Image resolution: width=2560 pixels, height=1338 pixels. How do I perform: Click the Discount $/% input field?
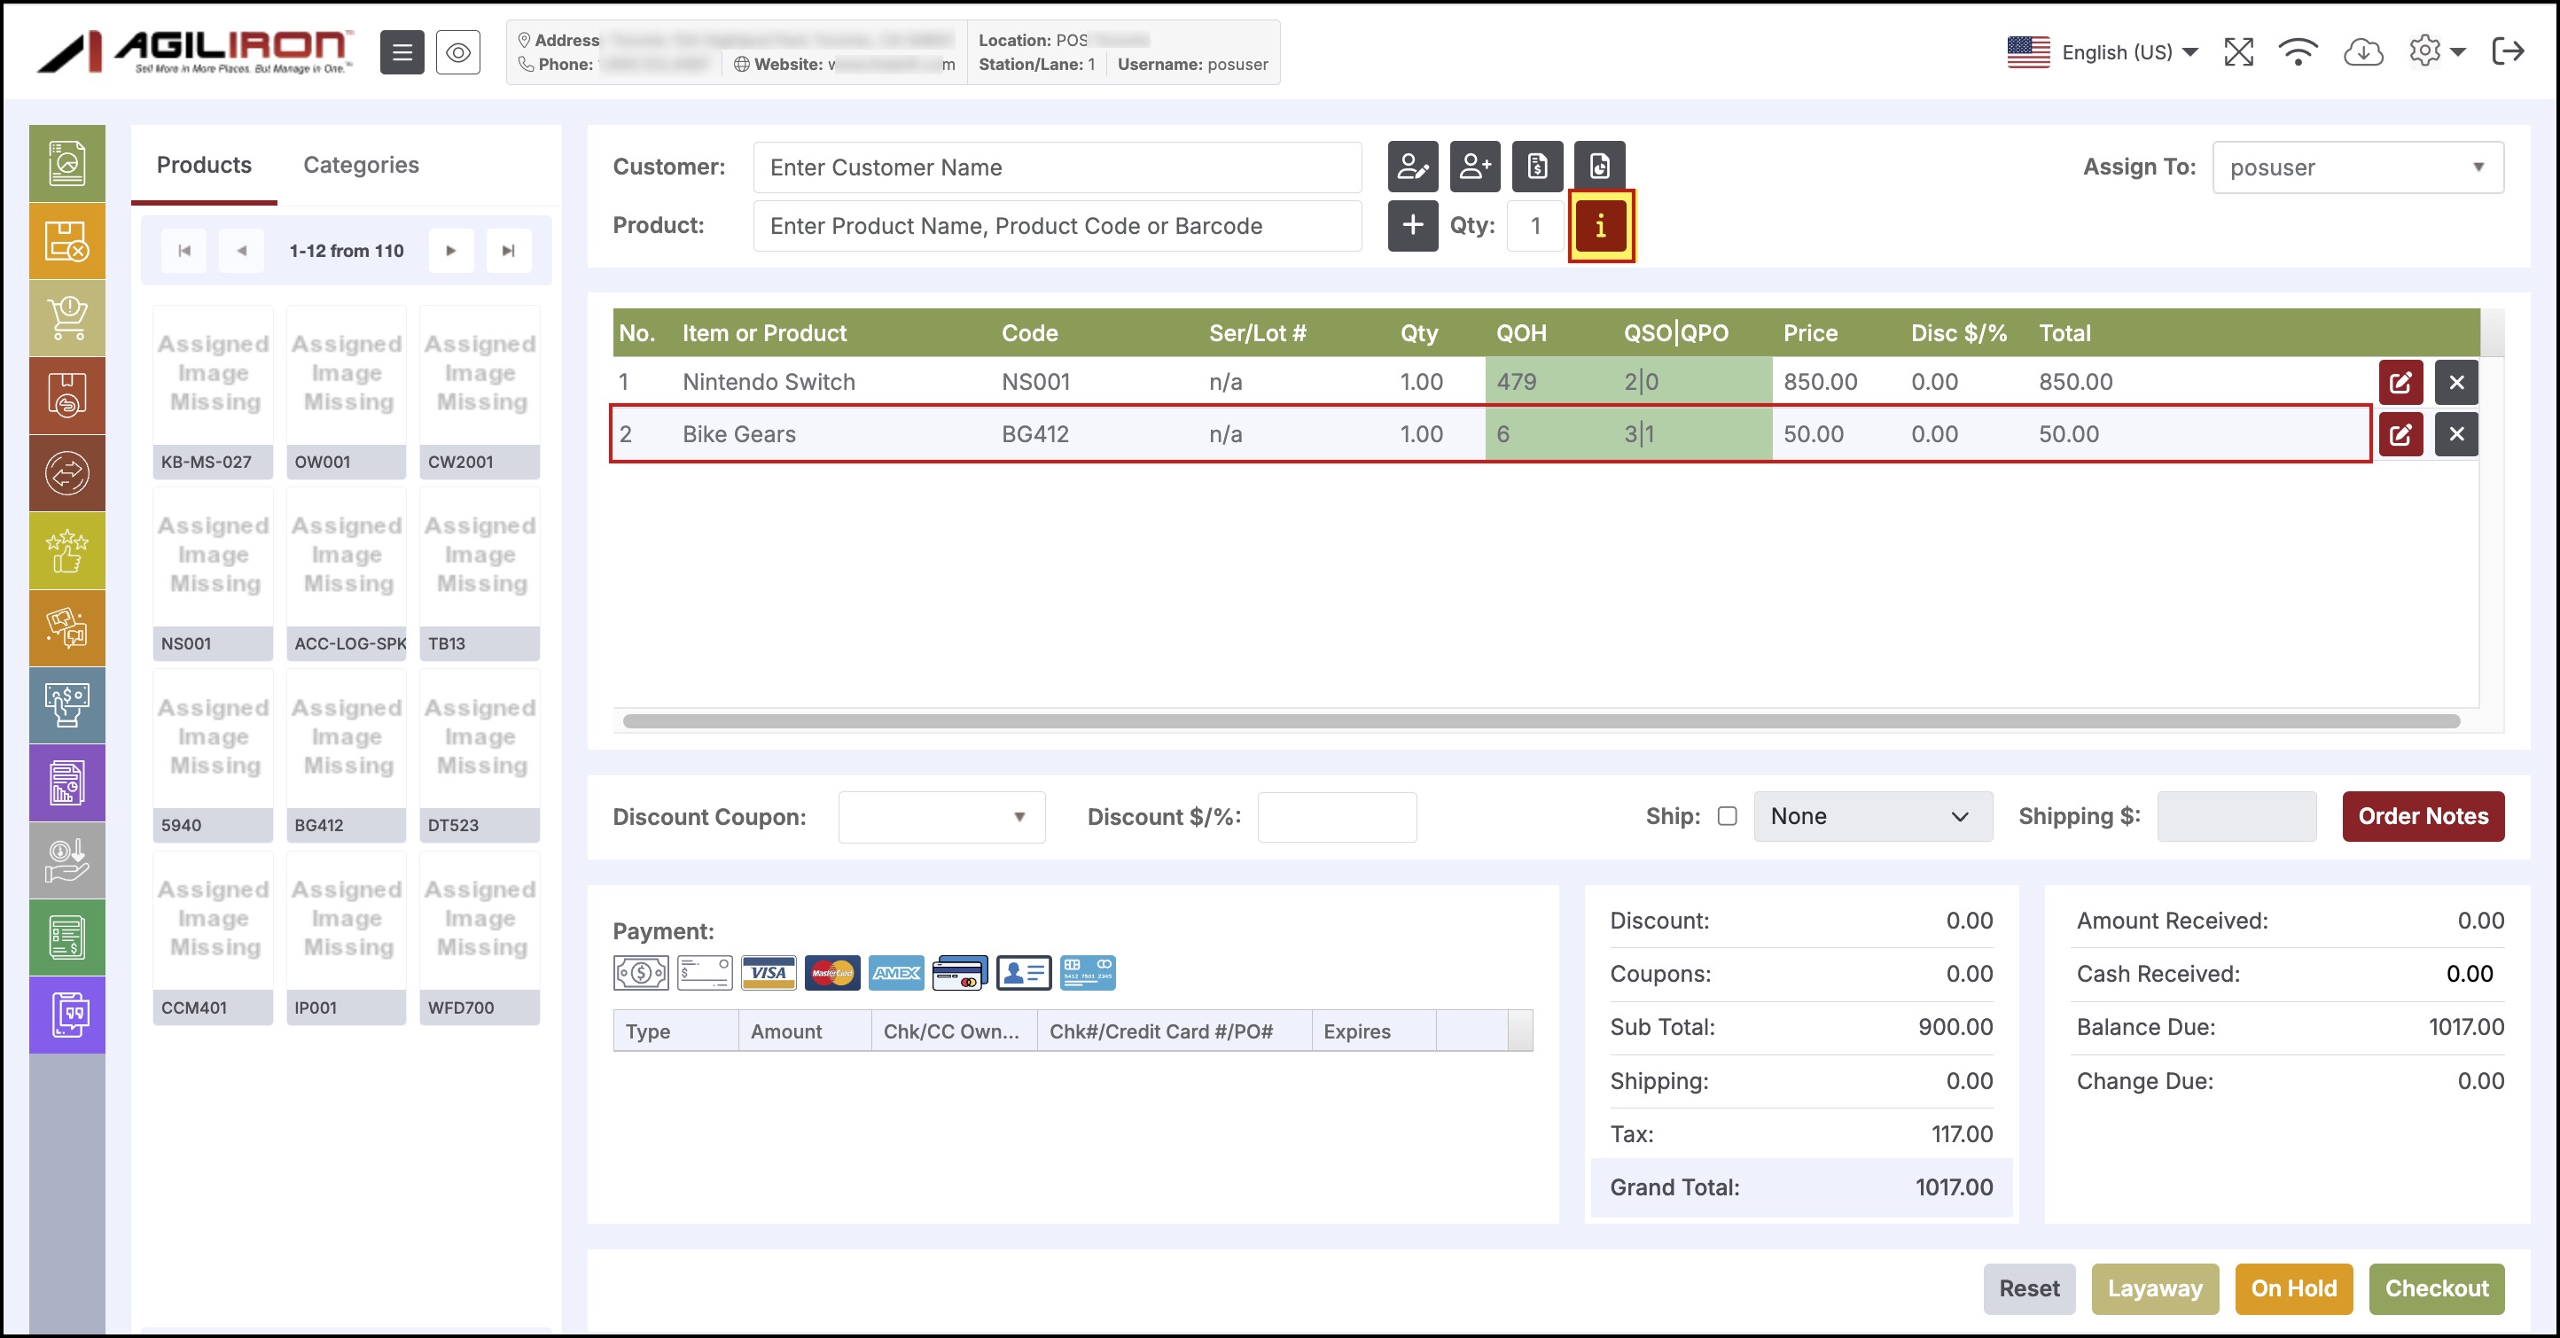pyautogui.click(x=1337, y=816)
